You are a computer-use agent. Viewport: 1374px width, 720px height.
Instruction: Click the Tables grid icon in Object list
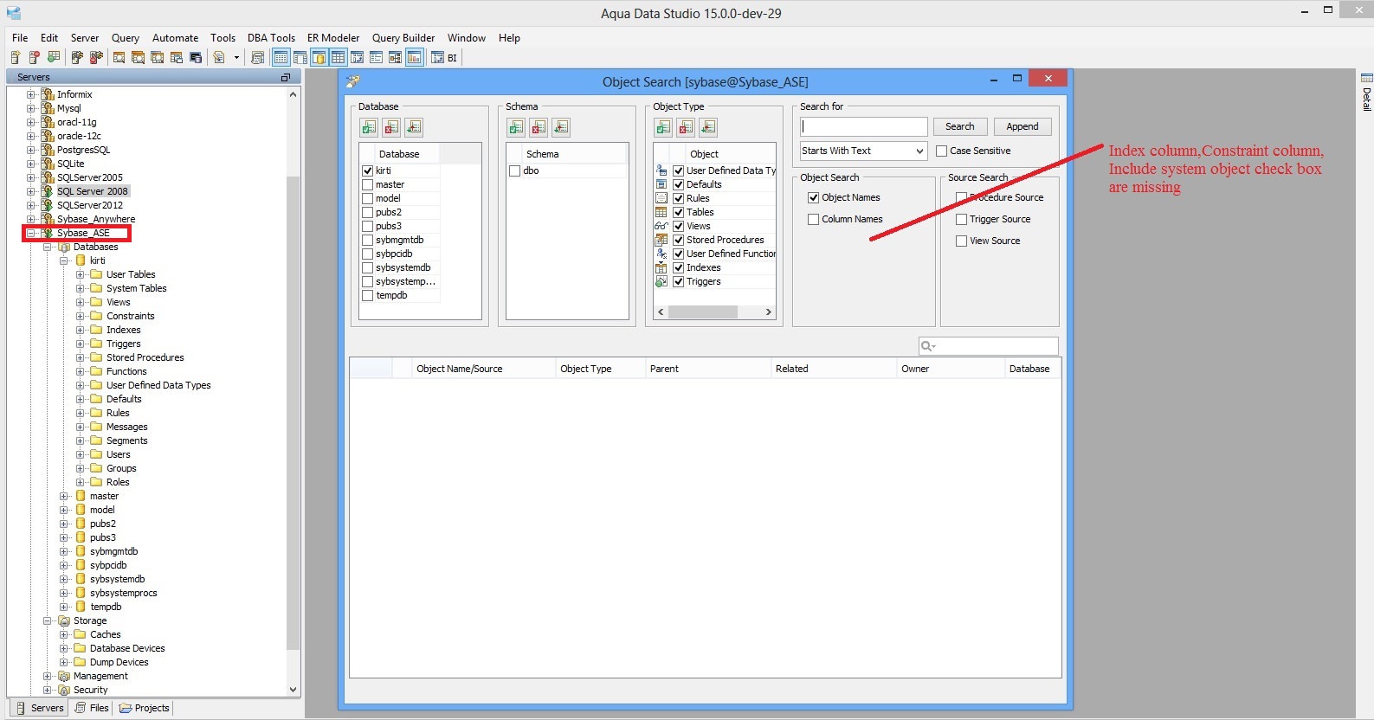[x=661, y=212]
